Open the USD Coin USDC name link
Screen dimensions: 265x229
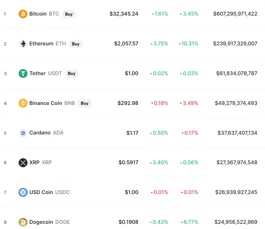[x=50, y=192]
